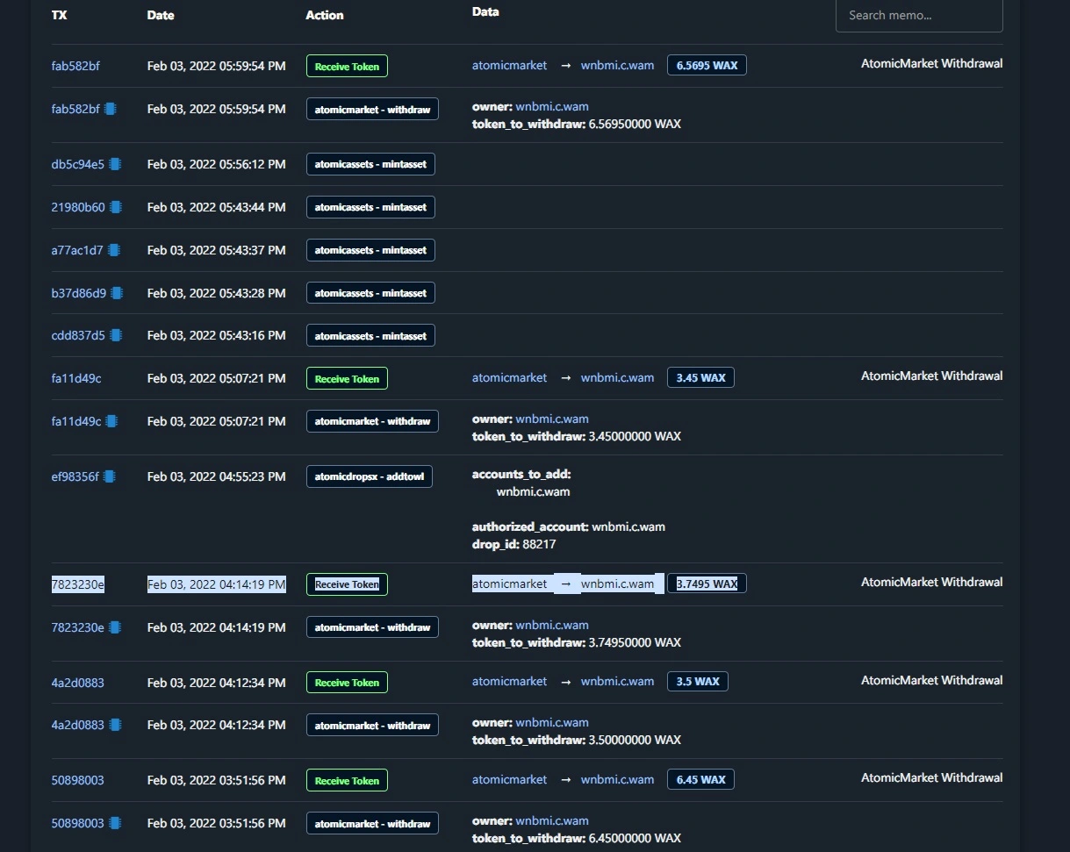The image size is (1070, 852).
Task: Open atomicmarket sender in 3.5 WAX transfer
Action: point(509,681)
